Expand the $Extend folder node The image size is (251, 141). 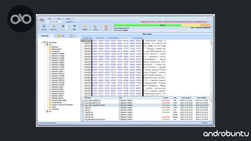(x=48, y=47)
